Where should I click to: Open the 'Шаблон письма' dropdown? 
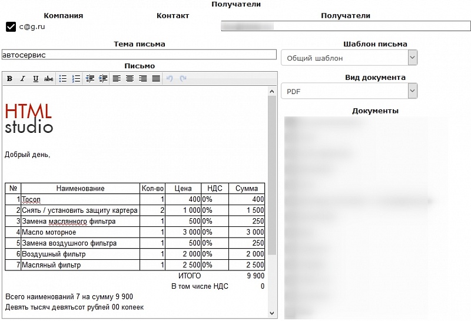tap(349, 58)
